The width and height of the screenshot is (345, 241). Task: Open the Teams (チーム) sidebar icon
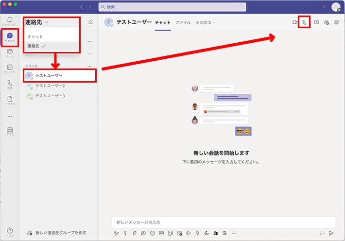click(10, 52)
